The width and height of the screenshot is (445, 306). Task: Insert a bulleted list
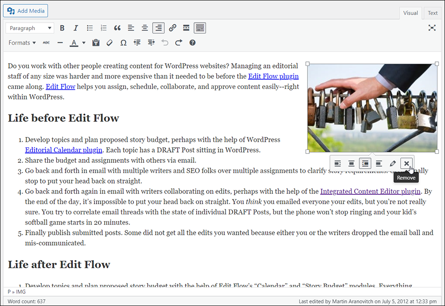(90, 28)
